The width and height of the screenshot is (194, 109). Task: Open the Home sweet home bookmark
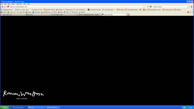click(80, 10)
